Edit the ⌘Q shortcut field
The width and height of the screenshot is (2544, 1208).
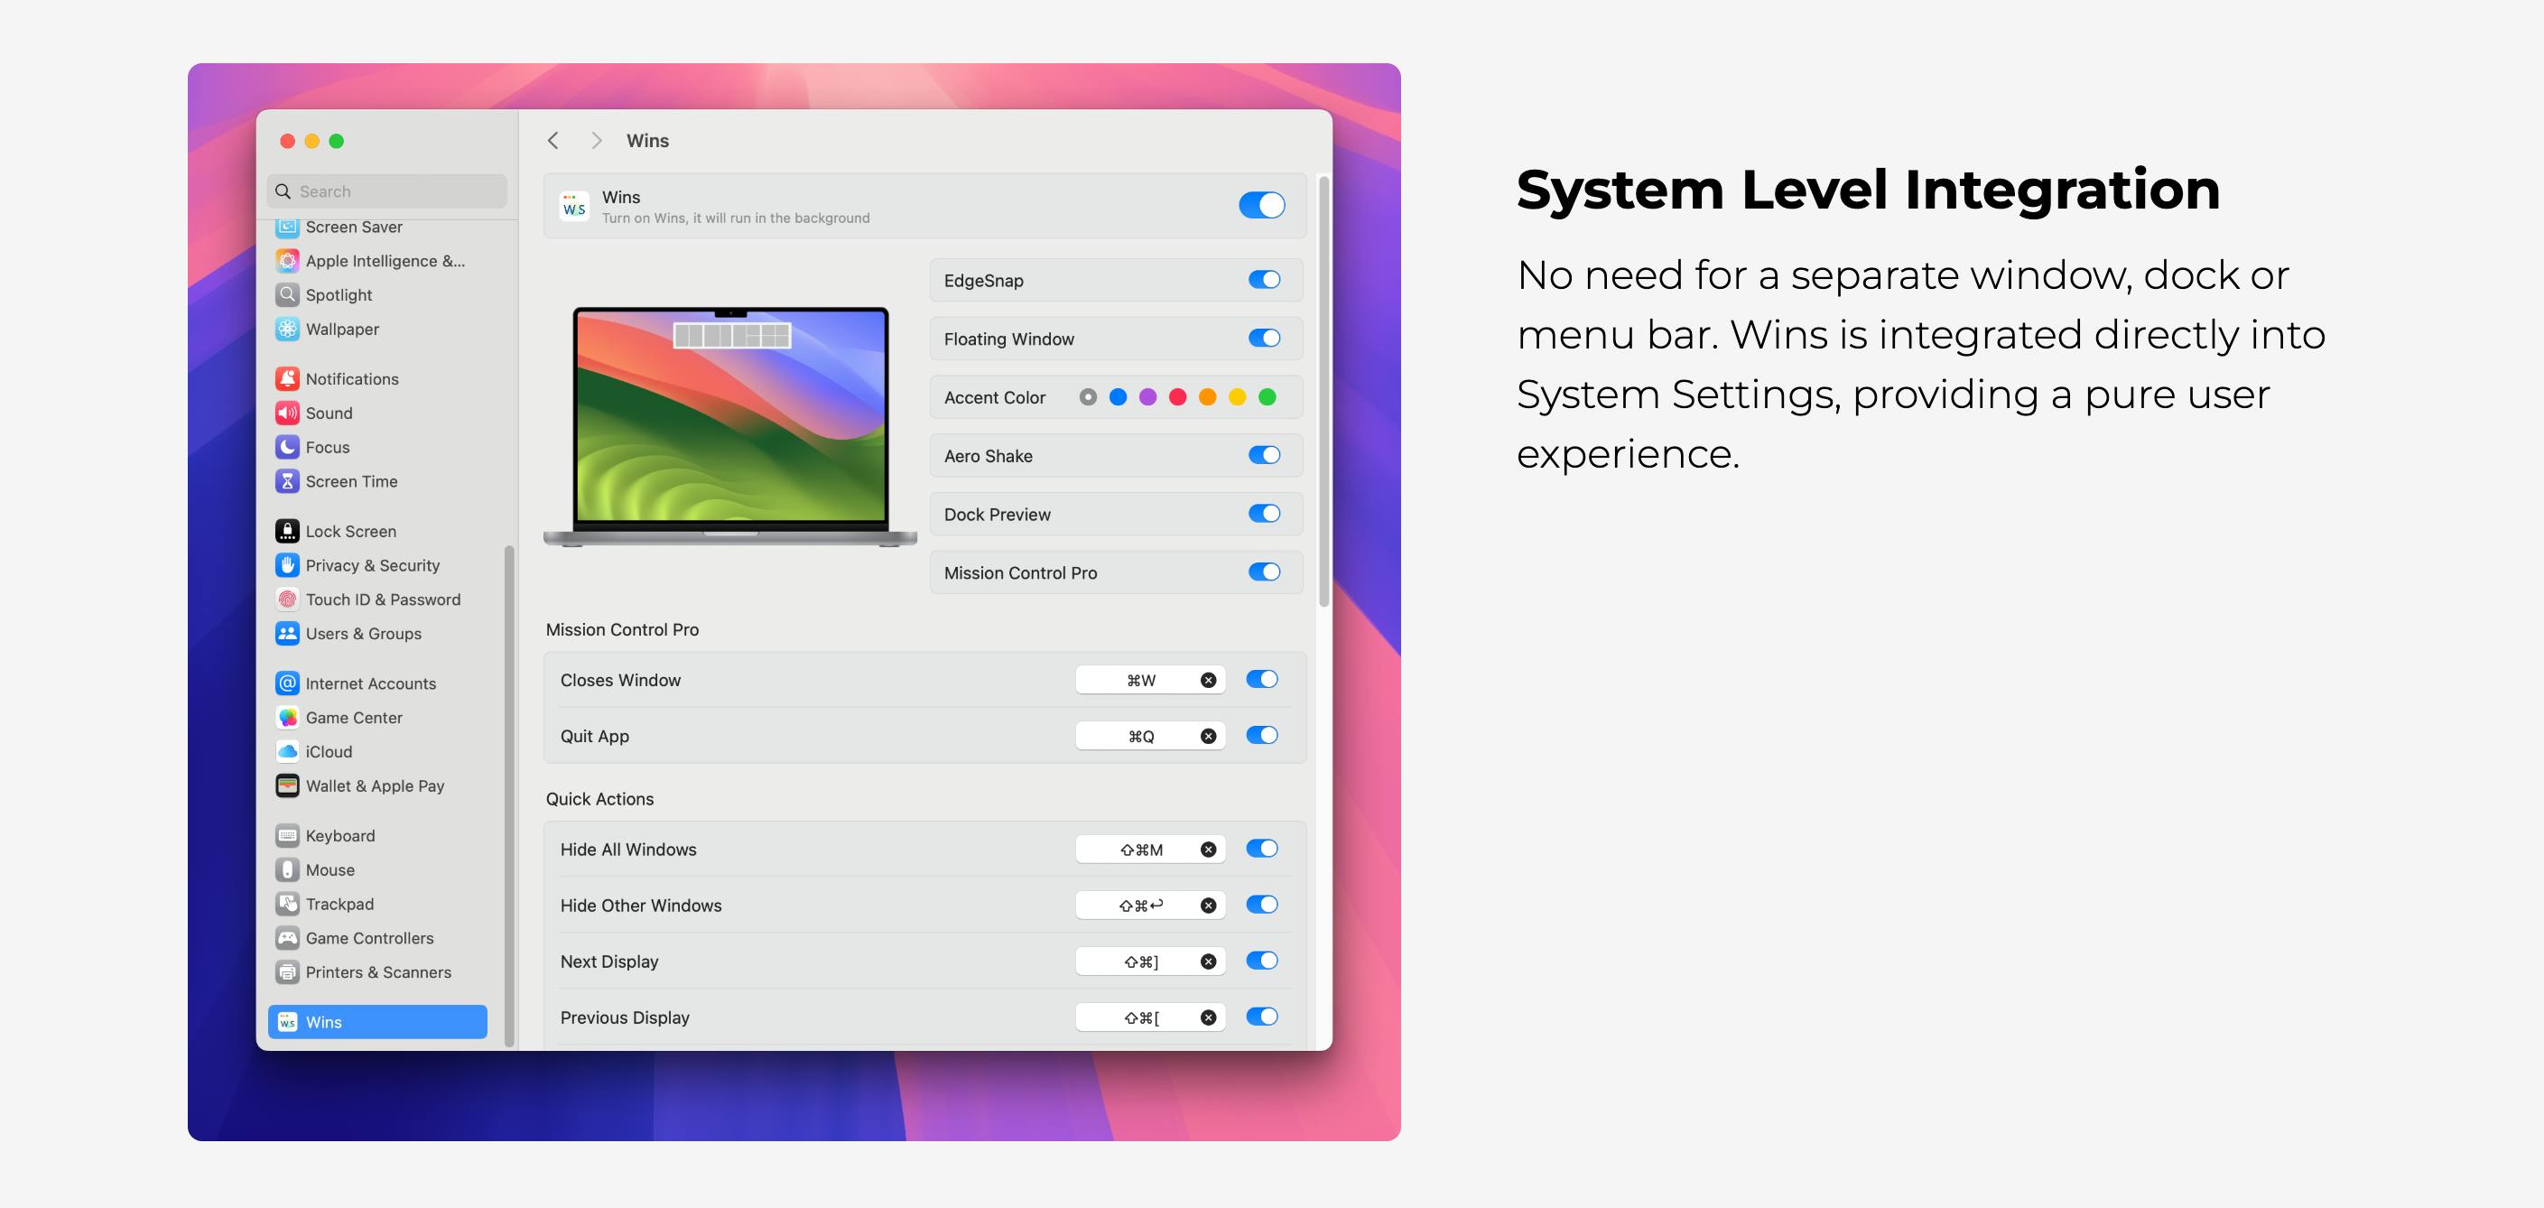1150,736
